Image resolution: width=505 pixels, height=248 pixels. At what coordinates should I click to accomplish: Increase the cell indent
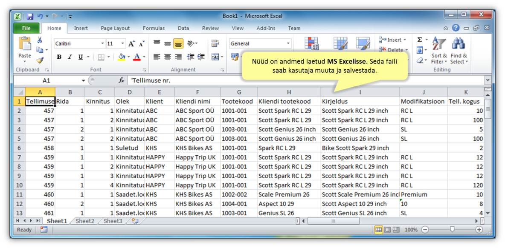(201, 57)
